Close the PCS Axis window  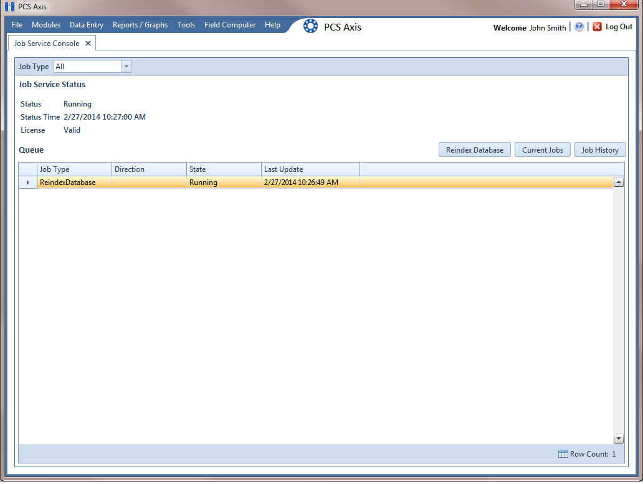[x=624, y=4]
